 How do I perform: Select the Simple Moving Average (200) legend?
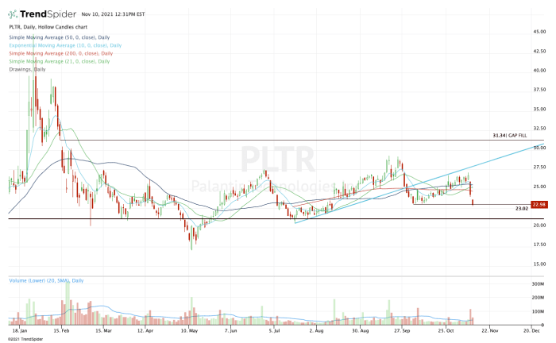[61, 53]
